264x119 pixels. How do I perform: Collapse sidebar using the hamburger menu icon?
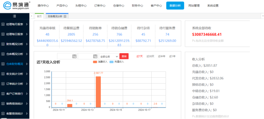[15, 16]
